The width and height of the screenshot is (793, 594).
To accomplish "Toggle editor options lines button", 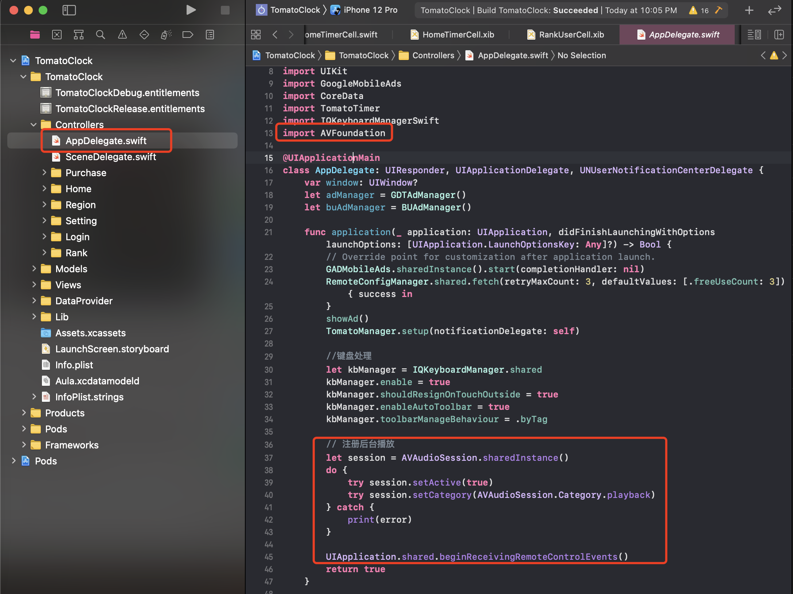I will [x=754, y=35].
